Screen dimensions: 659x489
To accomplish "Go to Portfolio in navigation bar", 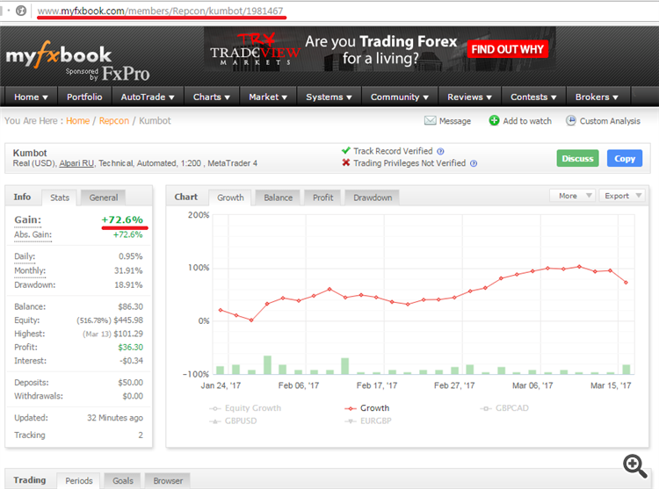I will [84, 97].
